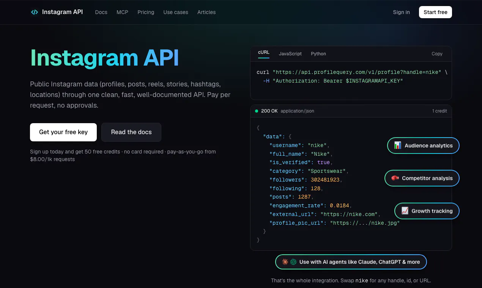Click the ChatGPT logo icon
Viewport: 482px width, 288px height.
pyautogui.click(x=293, y=262)
